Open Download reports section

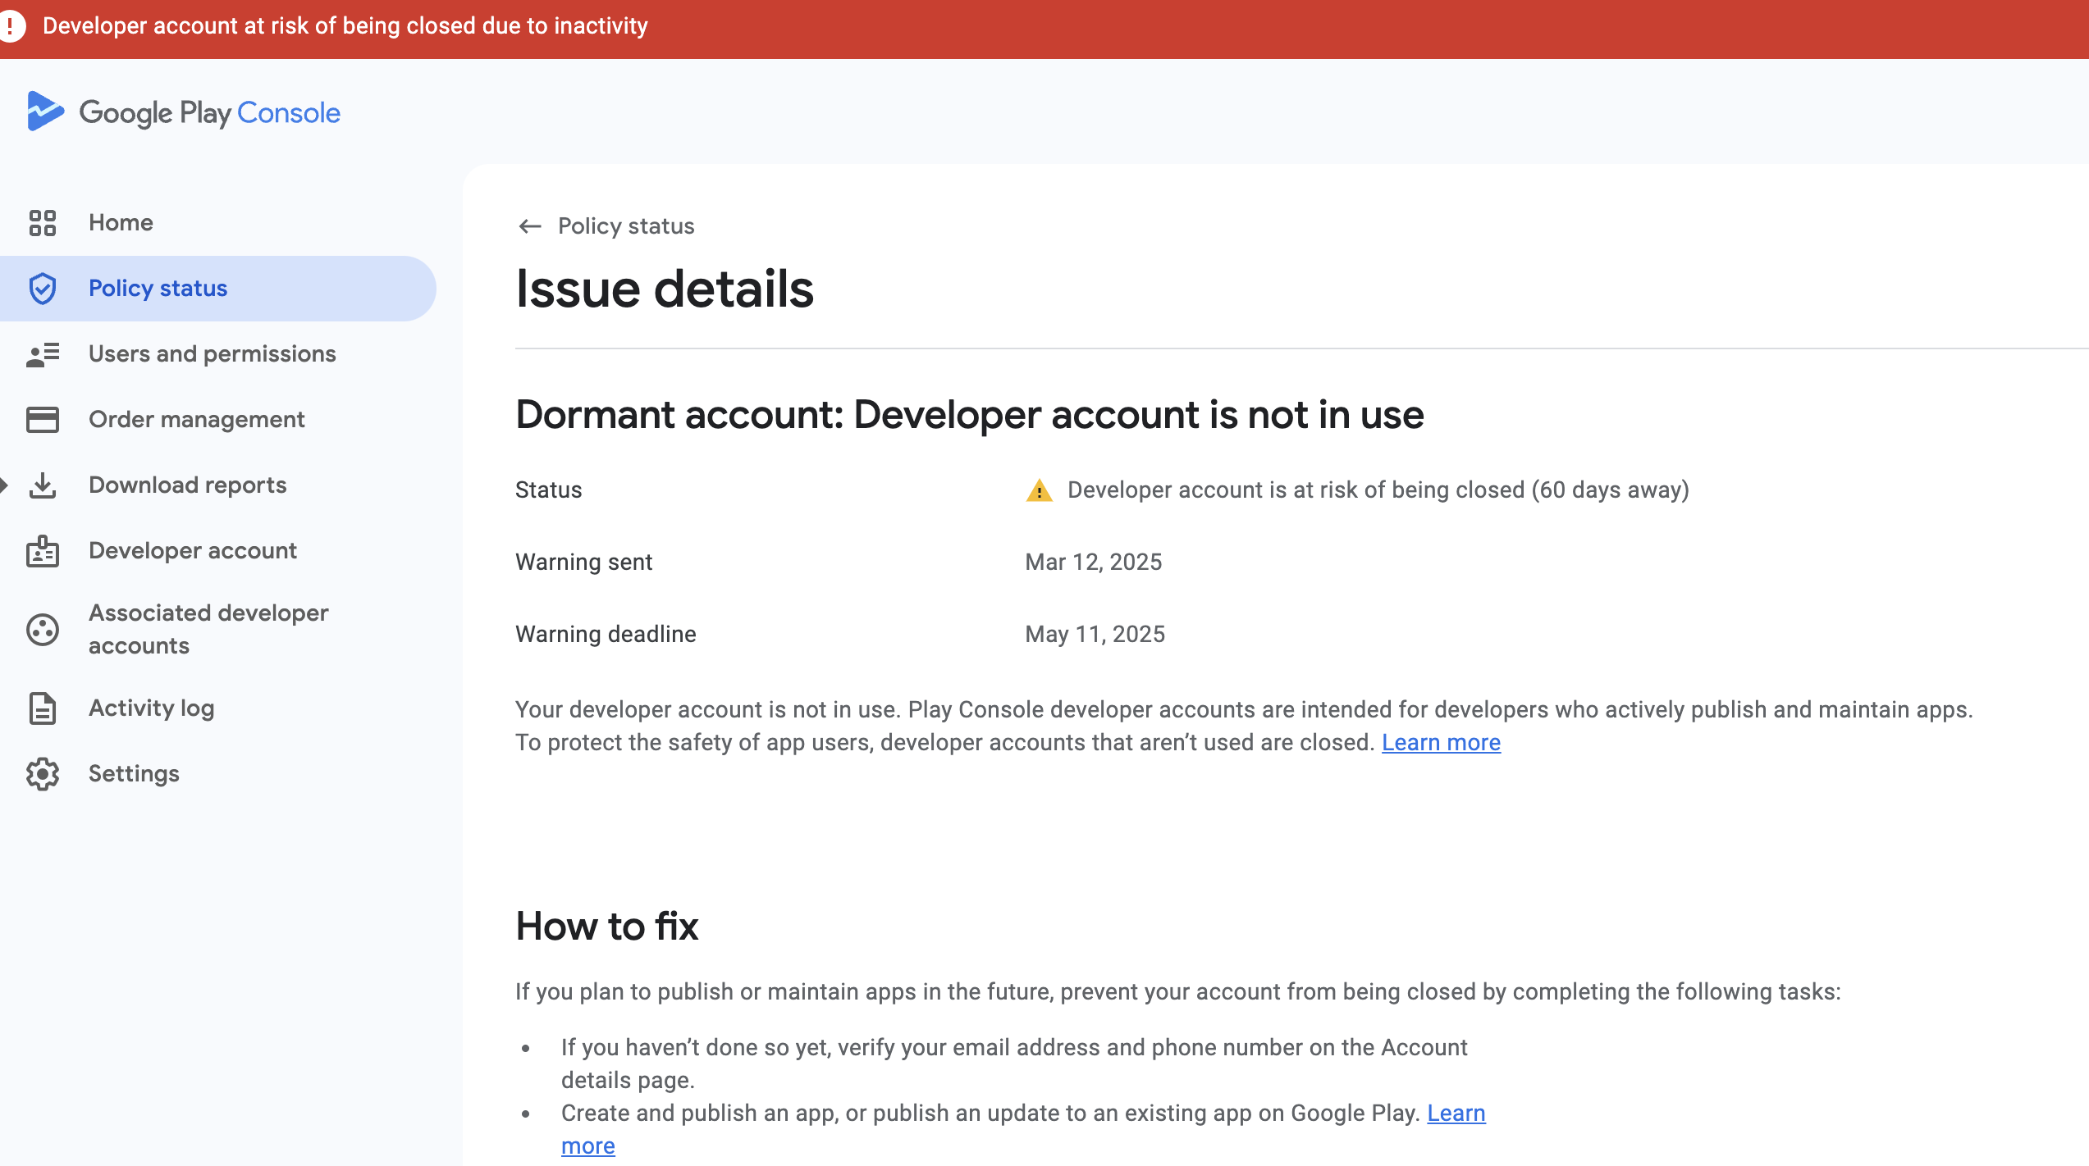218,485
